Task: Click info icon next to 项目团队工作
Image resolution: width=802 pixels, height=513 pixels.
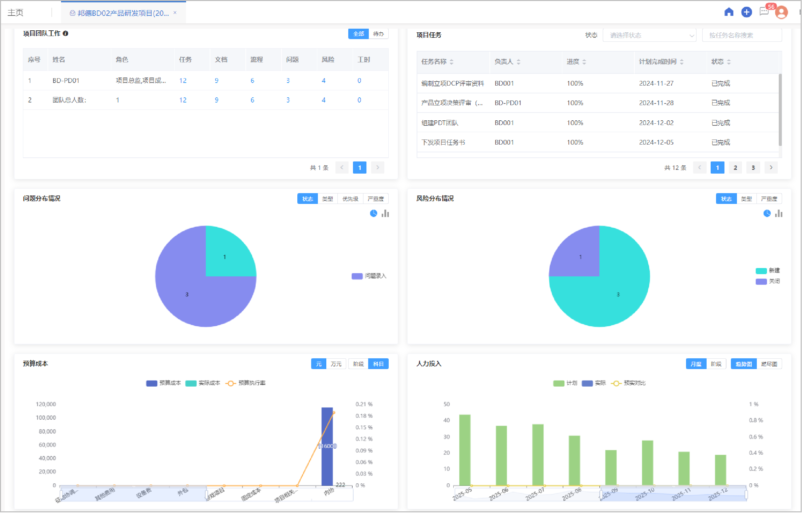Action: pos(65,33)
